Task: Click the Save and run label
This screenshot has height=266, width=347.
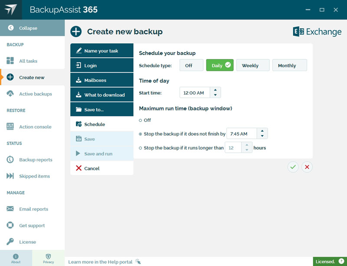Action: point(98,154)
